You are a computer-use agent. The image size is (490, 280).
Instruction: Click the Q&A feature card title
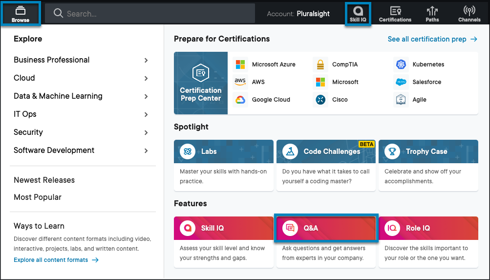311,228
